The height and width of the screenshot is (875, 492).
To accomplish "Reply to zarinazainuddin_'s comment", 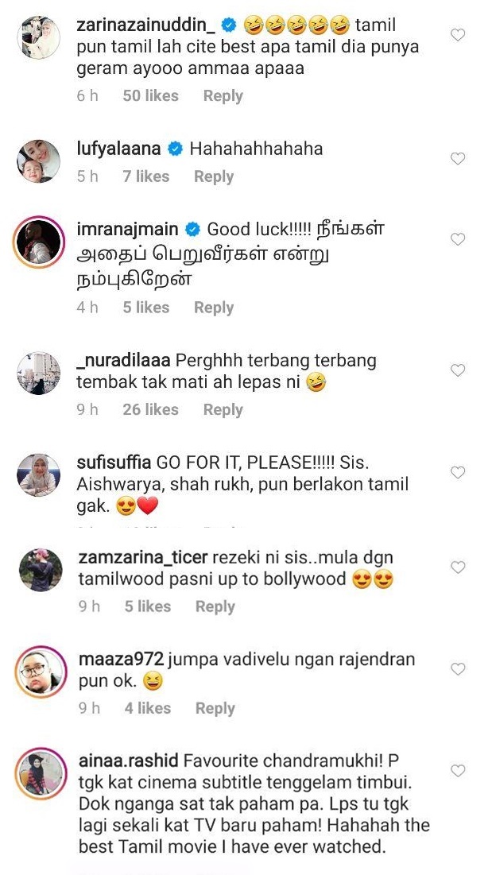I will pyautogui.click(x=223, y=96).
